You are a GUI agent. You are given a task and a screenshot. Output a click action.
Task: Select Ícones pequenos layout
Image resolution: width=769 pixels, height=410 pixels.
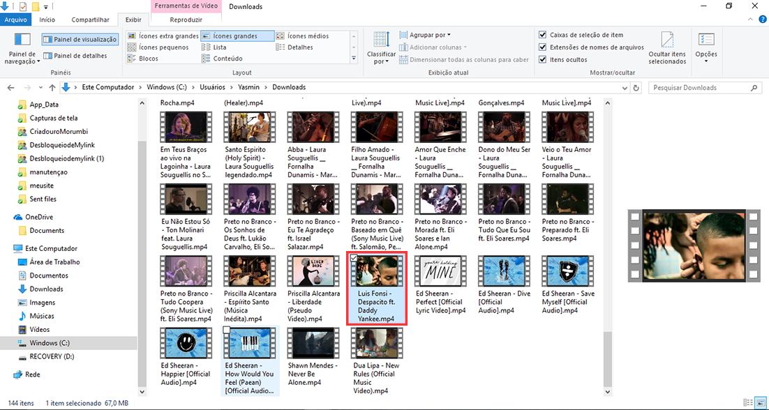pos(158,47)
